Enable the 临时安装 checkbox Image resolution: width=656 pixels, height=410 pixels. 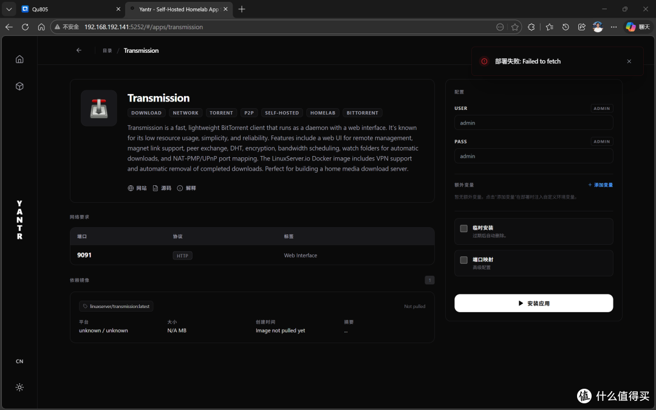tap(463, 228)
